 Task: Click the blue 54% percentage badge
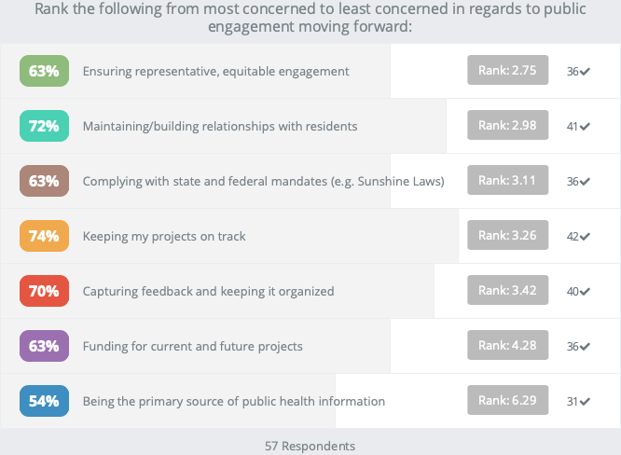pos(44,401)
